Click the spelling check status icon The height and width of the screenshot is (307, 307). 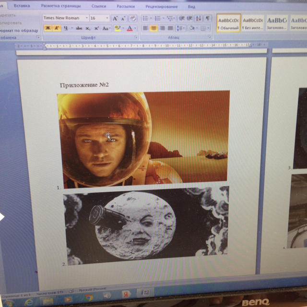click(71, 291)
